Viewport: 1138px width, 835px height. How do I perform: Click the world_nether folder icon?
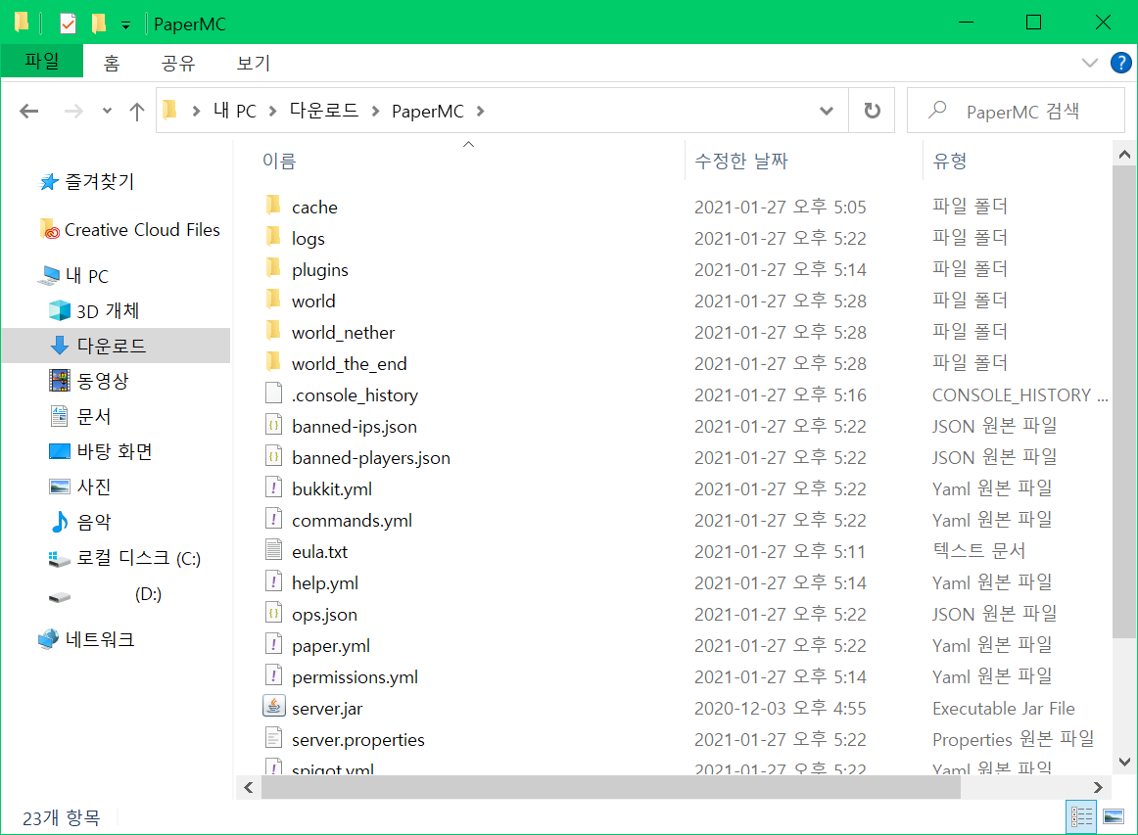(273, 331)
